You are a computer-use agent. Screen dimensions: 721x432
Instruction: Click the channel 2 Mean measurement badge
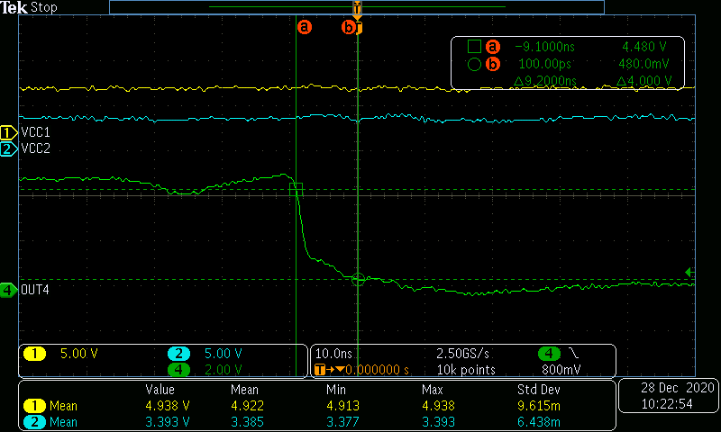34,422
